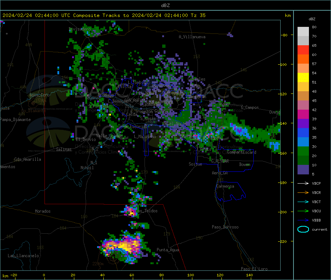Select the dark orange 57-60 dBZ swatch
Image resolution: width=331 pixels, height=280 pixels.
[x=303, y=59]
